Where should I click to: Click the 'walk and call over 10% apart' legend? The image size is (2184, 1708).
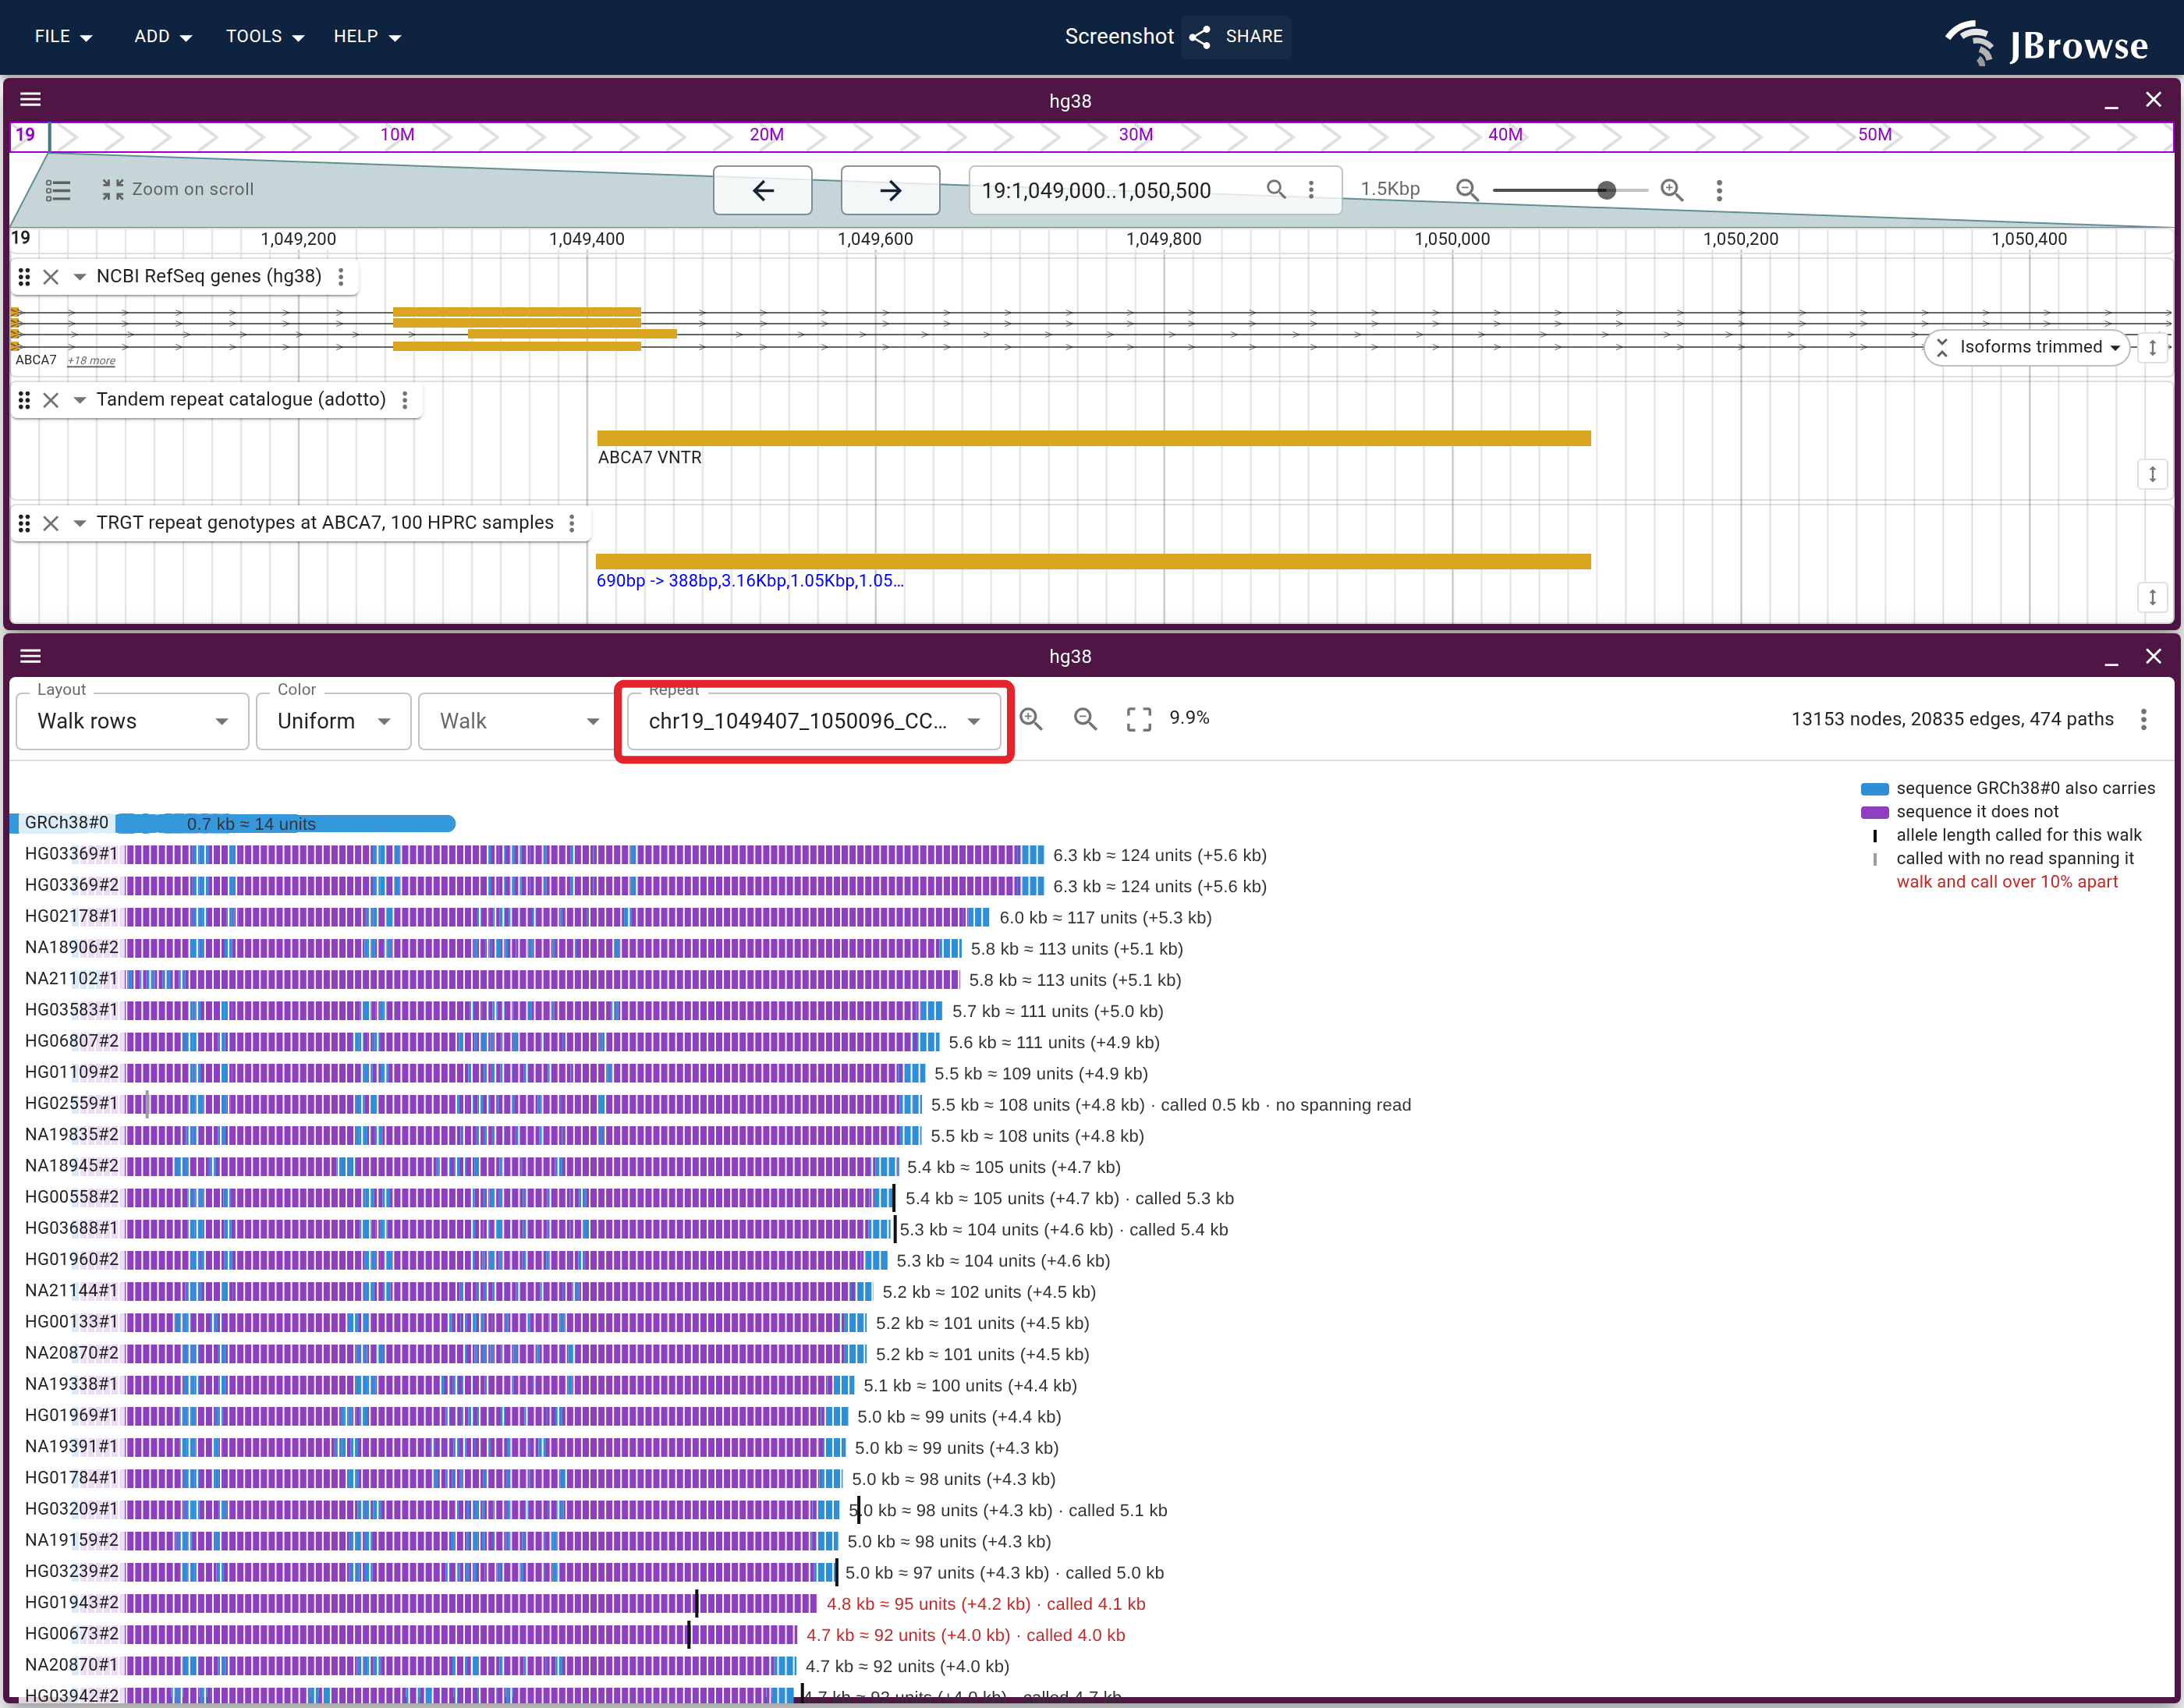(x=2007, y=882)
